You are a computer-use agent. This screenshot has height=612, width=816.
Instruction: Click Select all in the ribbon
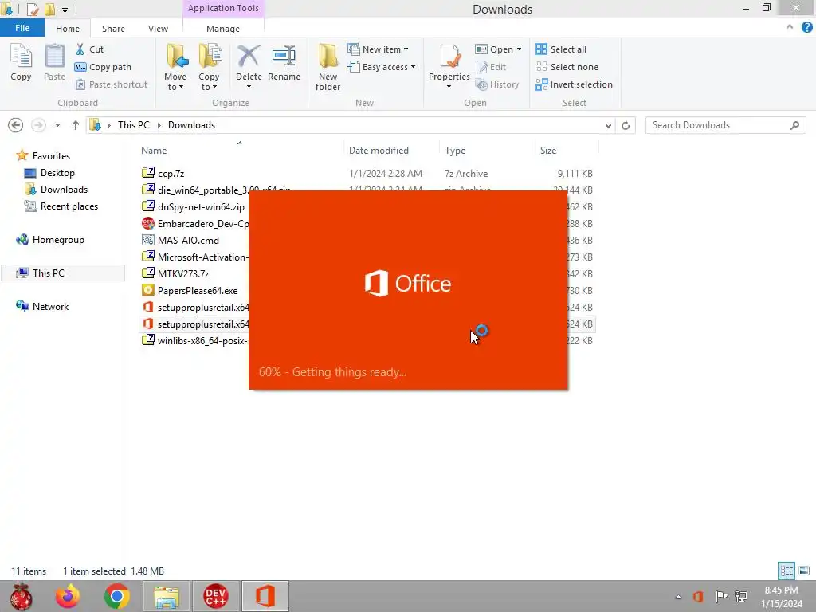coord(561,49)
